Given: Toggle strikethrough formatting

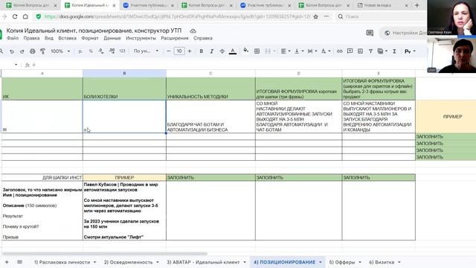Looking at the screenshot, I should tap(222, 51).
